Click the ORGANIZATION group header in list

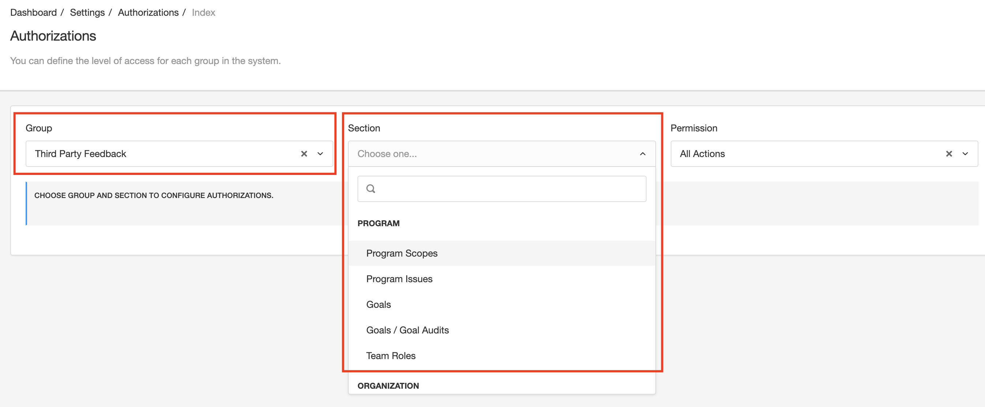388,386
